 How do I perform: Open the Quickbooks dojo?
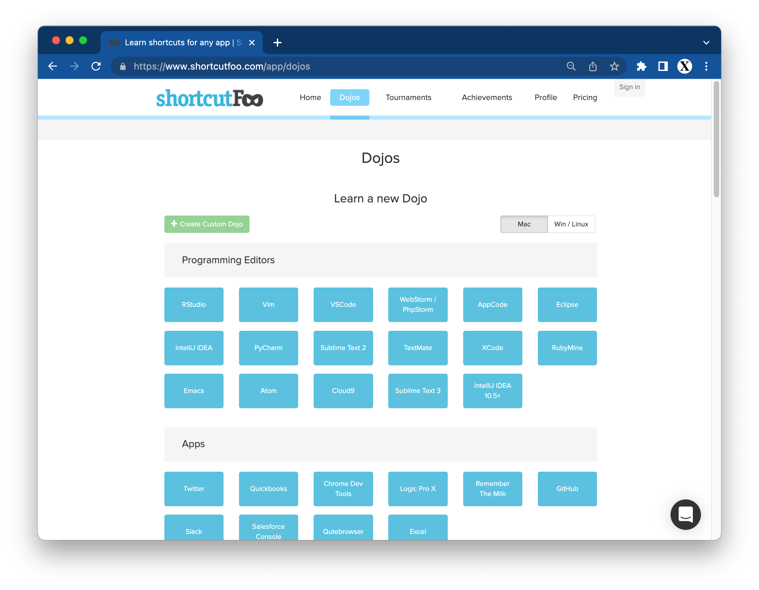pos(268,489)
